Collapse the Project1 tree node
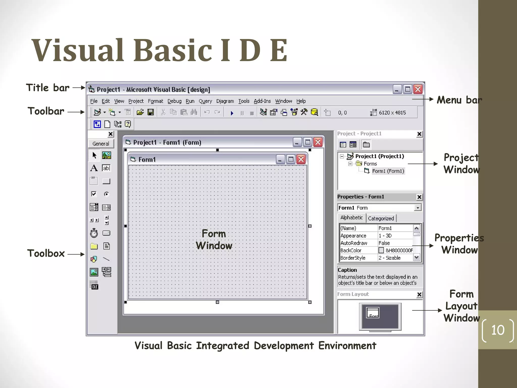Viewport: 517px width, 388px height. click(x=342, y=156)
